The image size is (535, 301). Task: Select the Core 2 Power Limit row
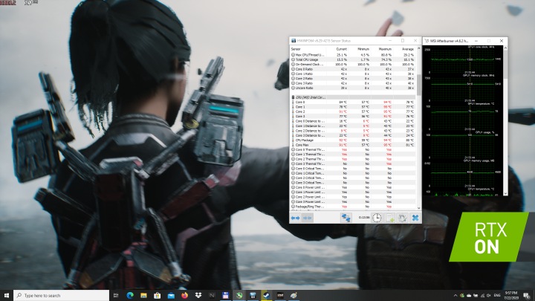(x=353, y=197)
